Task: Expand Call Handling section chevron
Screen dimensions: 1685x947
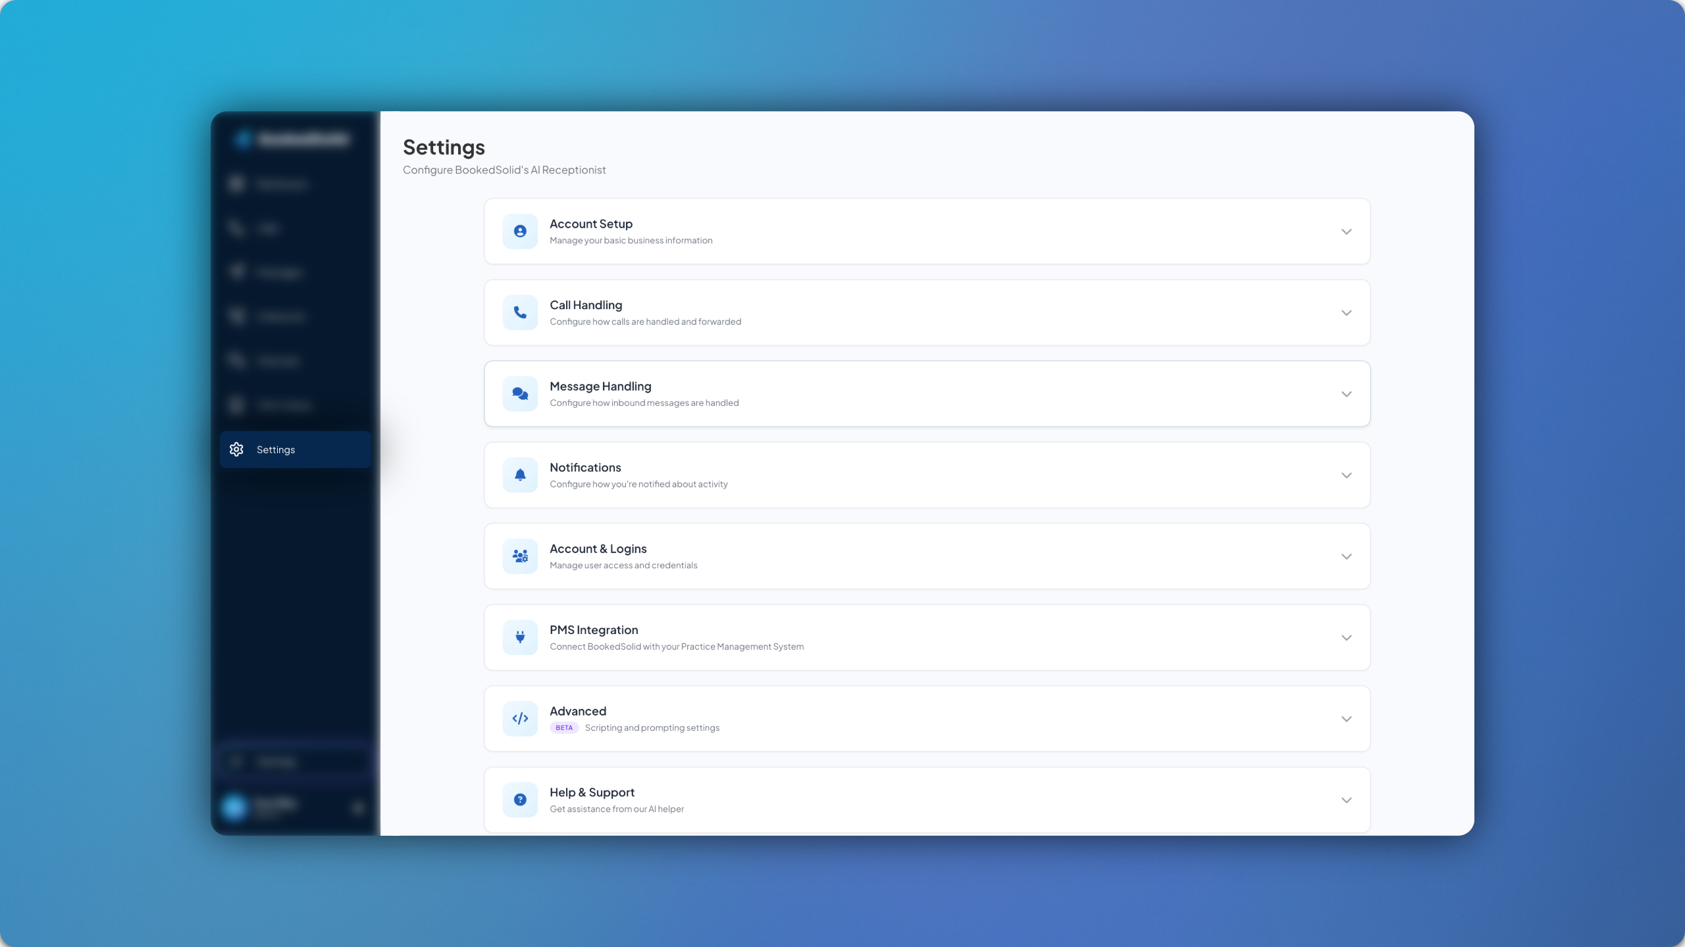Action: pyautogui.click(x=1346, y=313)
